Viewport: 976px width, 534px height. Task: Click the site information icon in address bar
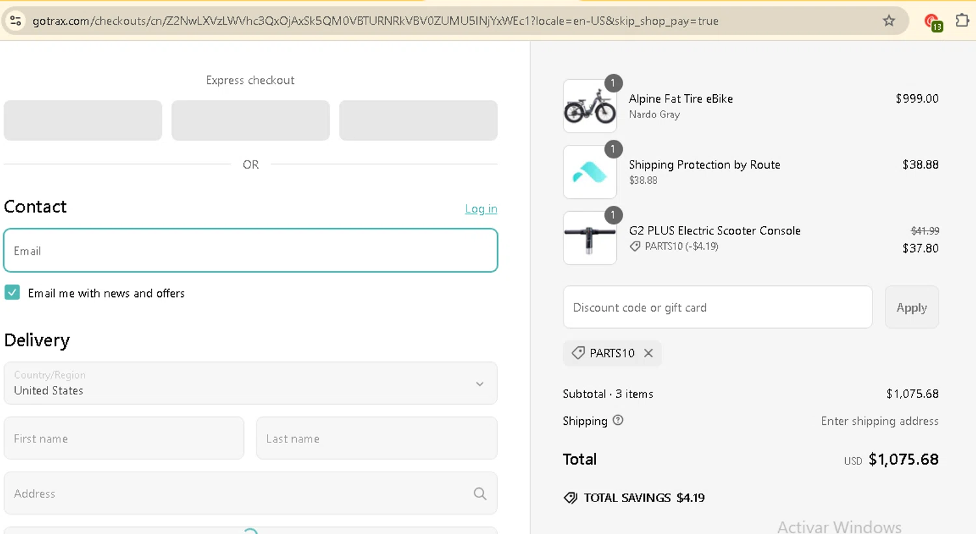(16, 21)
